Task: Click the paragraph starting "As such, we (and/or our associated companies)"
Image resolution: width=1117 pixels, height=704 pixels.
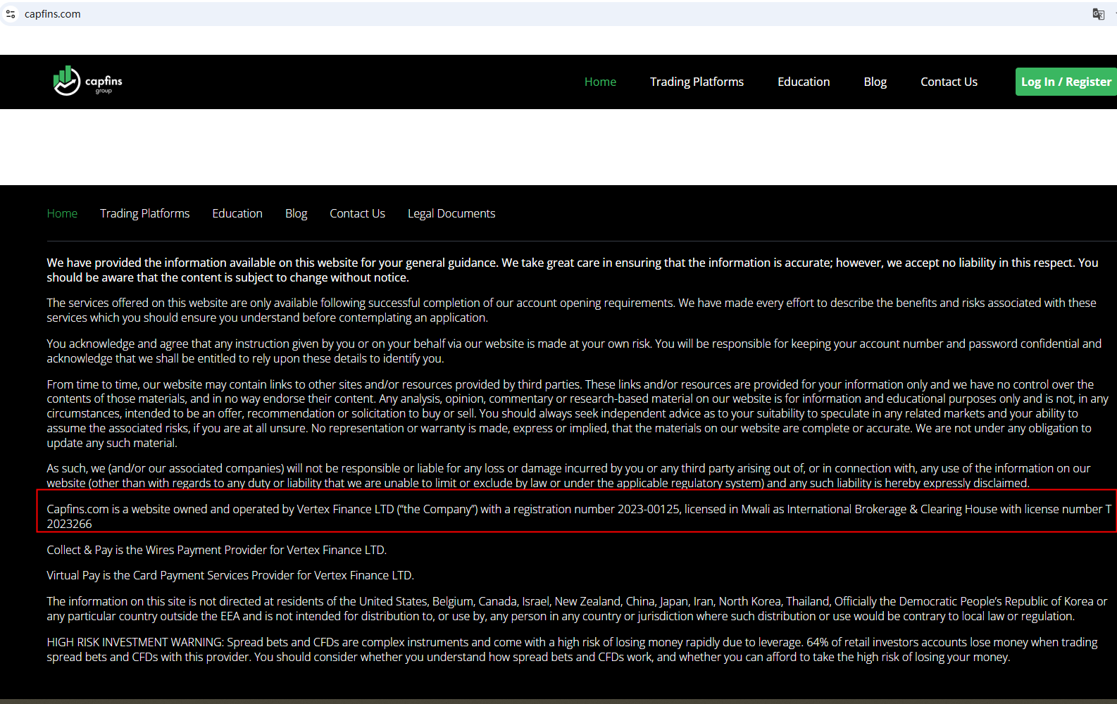Action: click(x=568, y=476)
